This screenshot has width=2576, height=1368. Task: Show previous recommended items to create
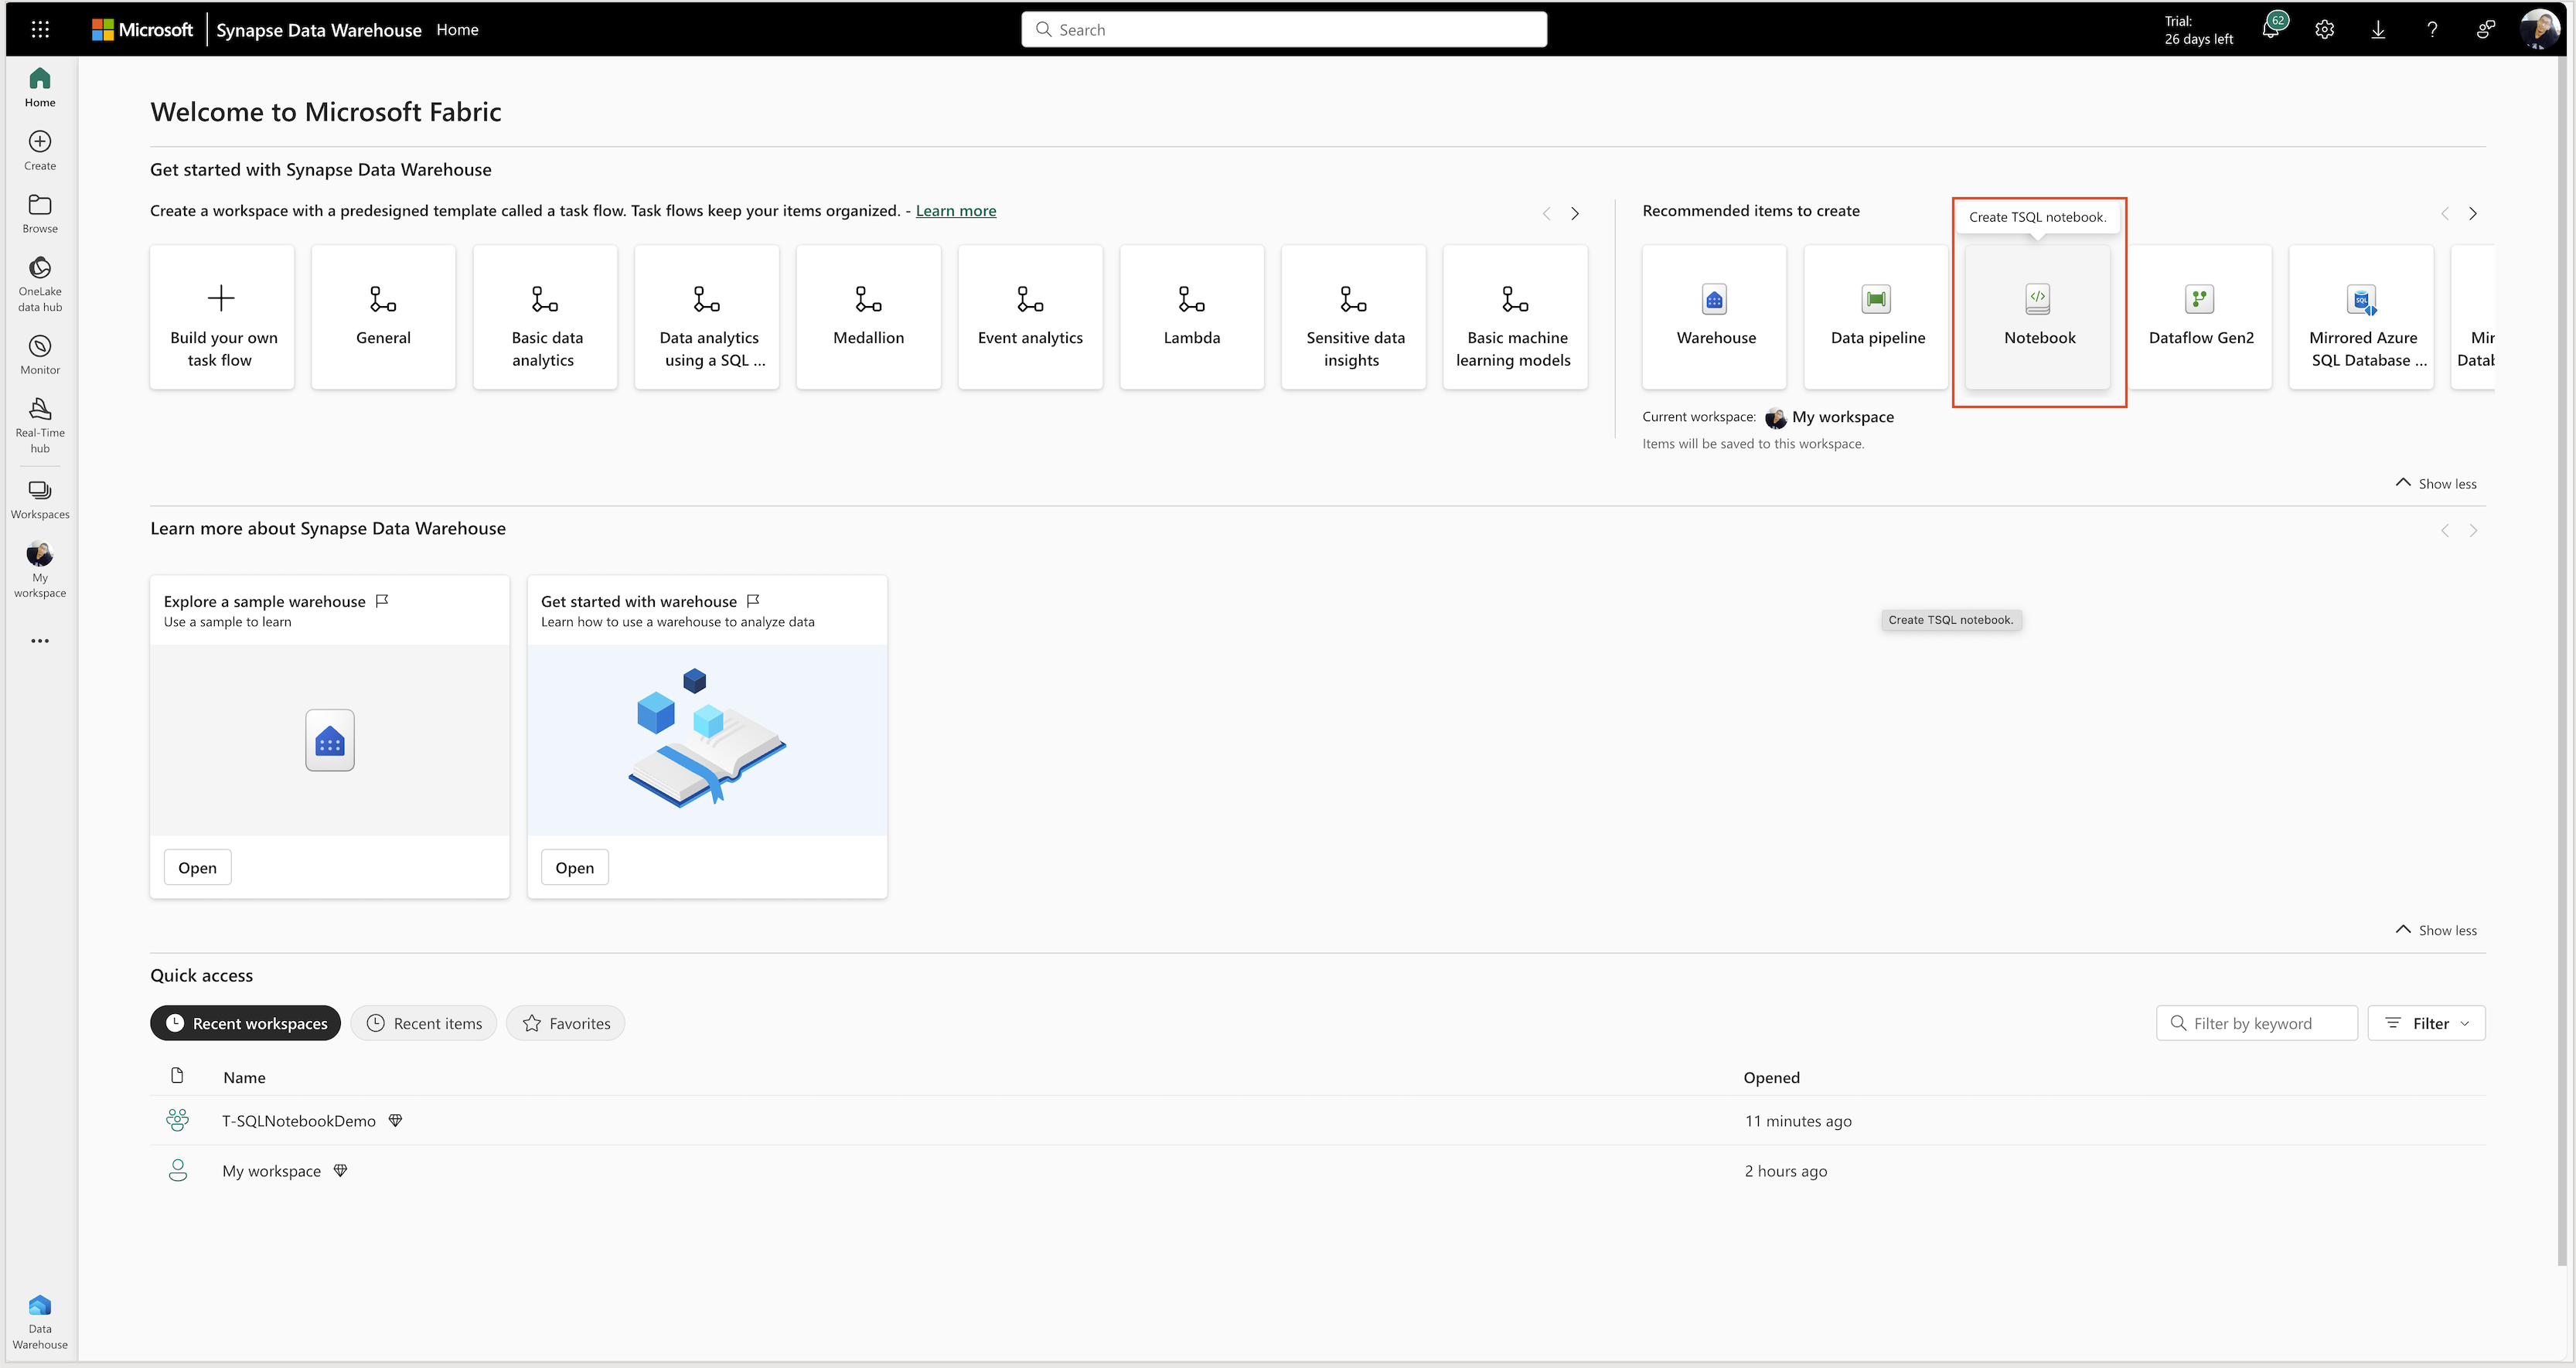(2445, 213)
